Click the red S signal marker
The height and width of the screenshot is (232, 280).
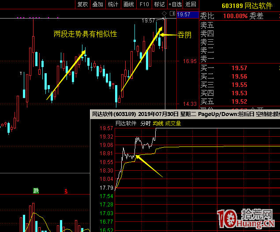(x=66, y=191)
